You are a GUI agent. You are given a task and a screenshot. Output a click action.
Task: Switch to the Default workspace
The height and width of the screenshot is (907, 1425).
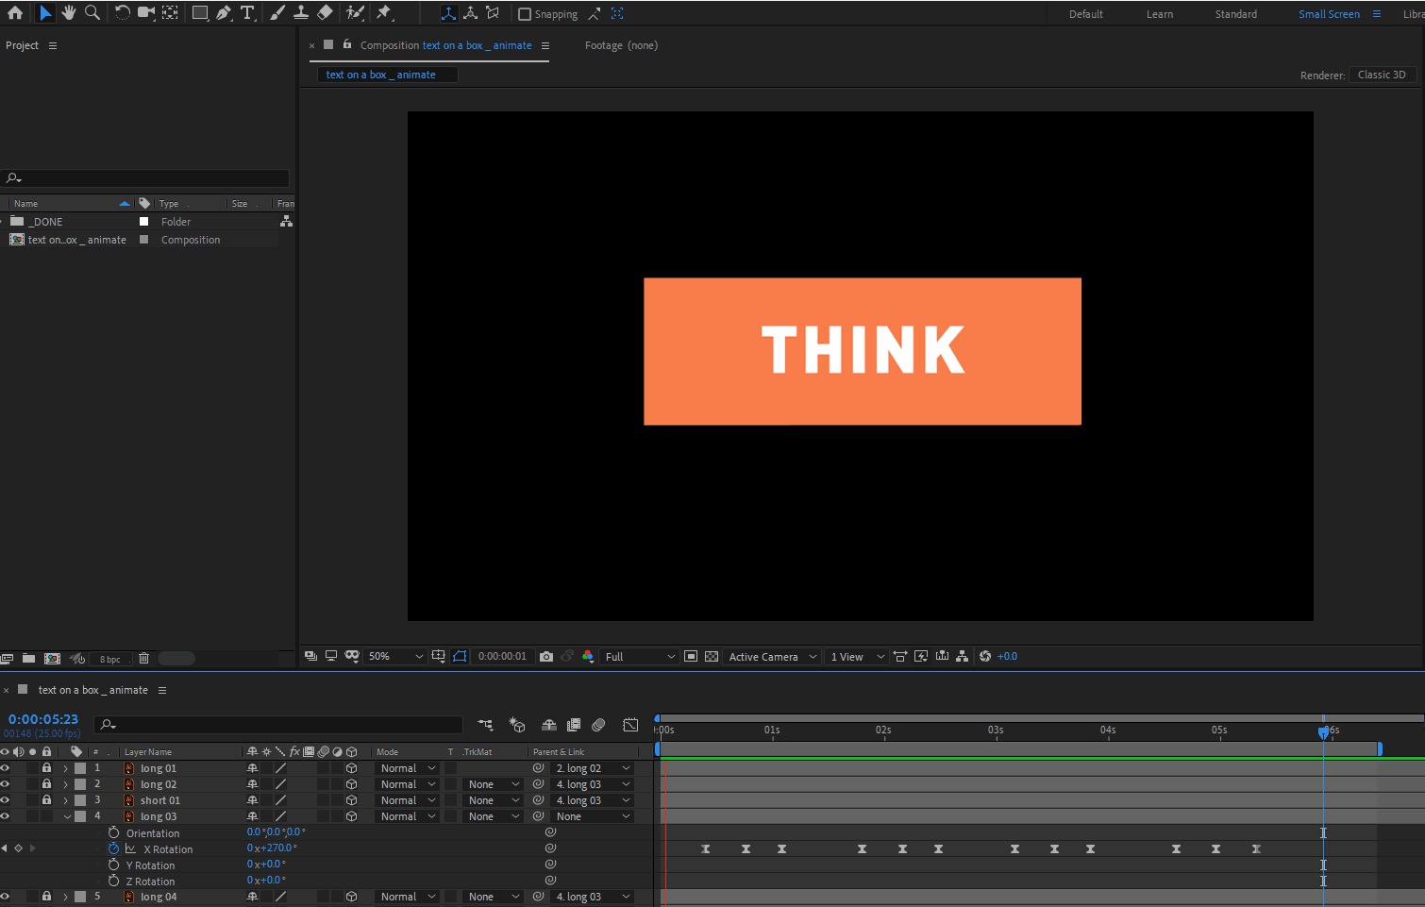point(1086,14)
